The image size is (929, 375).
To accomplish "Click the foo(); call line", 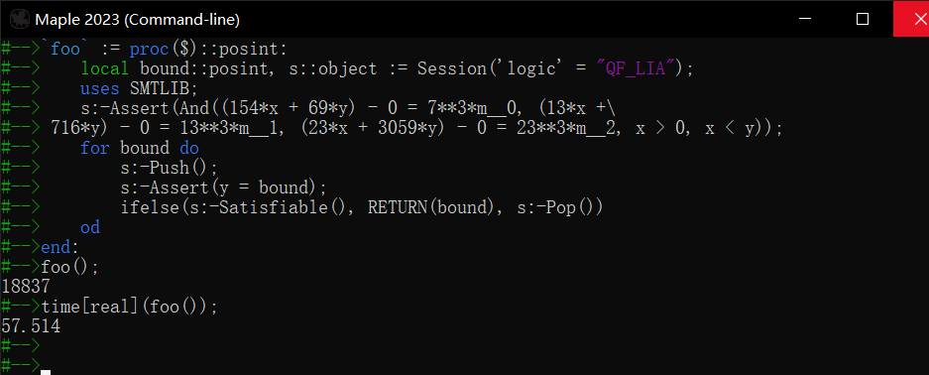I will pyautogui.click(x=70, y=267).
